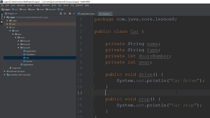Click the package statement on line 1
This screenshot has height=118, width=210.
(136, 19)
